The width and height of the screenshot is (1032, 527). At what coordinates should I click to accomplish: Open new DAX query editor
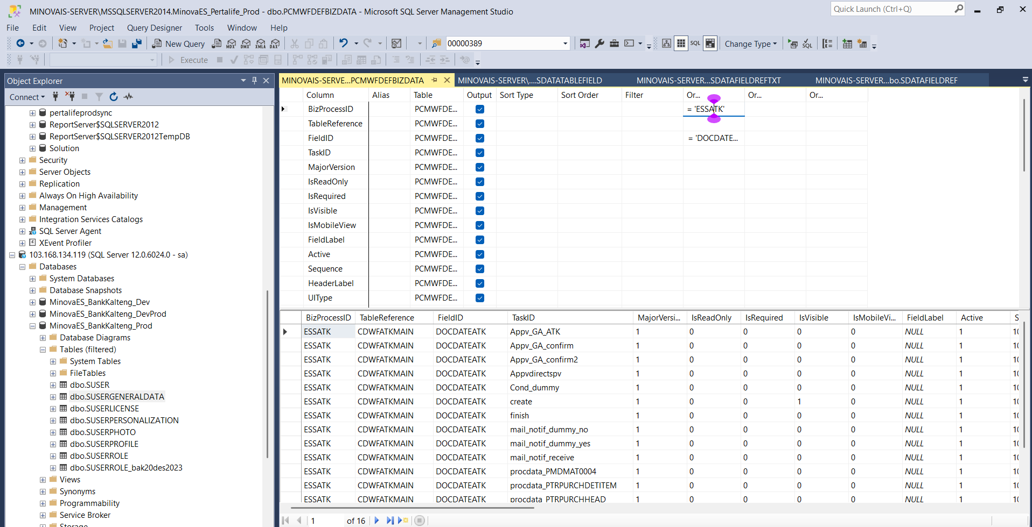[275, 44]
